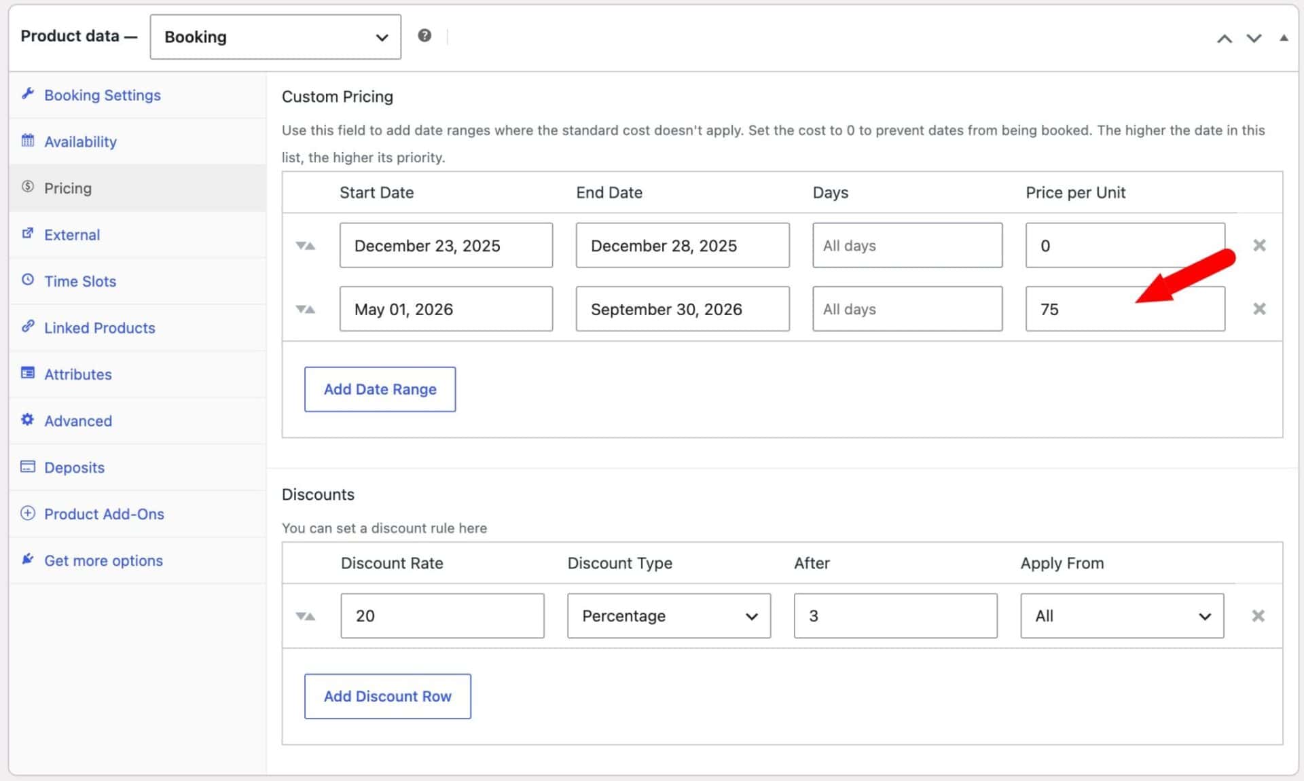Click the Apply From column header
This screenshot has height=781, width=1304.
coord(1062,563)
